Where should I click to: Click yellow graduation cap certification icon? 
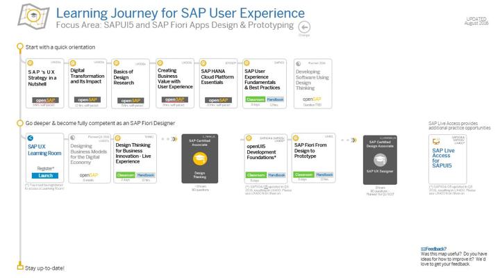coord(200,158)
